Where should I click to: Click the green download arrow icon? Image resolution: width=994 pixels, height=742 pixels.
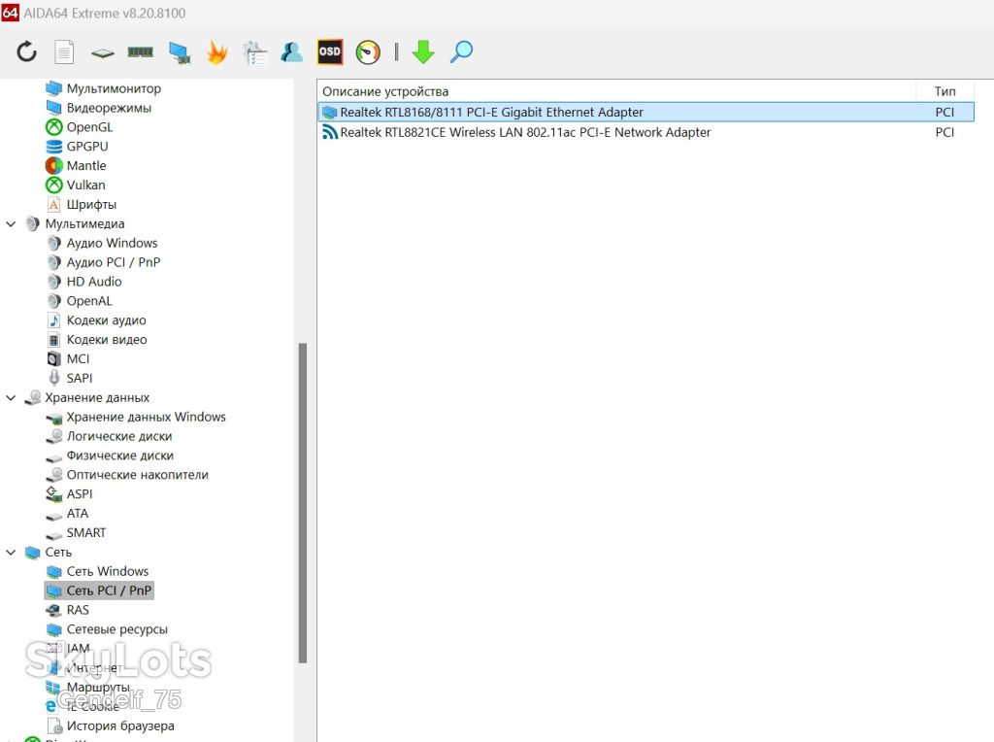pos(423,52)
